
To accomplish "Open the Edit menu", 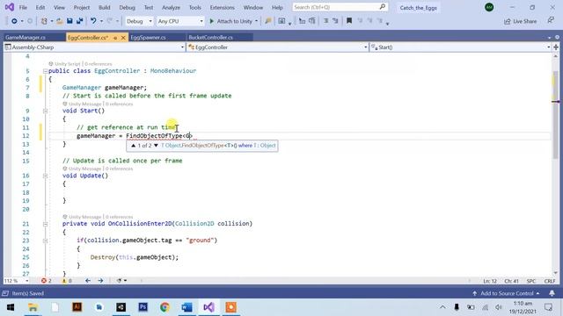I will click(x=40, y=7).
